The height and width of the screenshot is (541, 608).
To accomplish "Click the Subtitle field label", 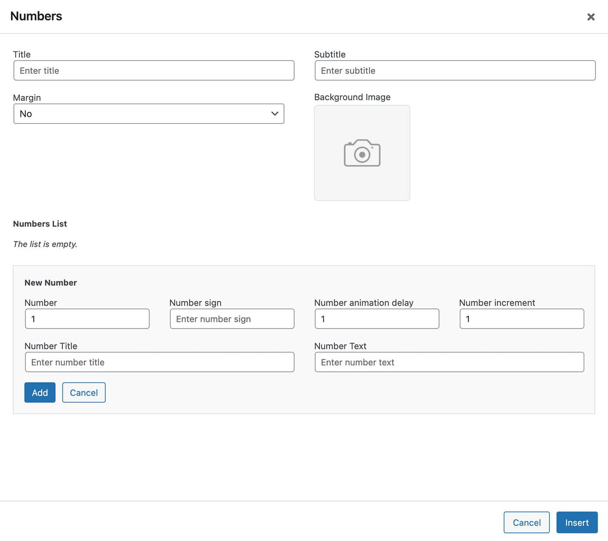I will (330, 54).
